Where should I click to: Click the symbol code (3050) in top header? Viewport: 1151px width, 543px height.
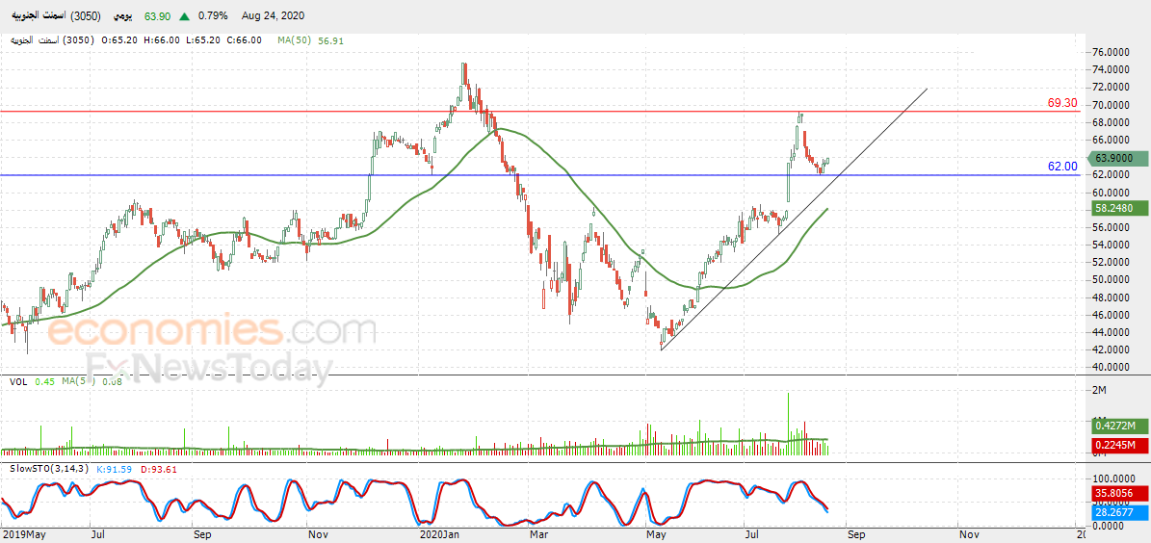pos(87,15)
